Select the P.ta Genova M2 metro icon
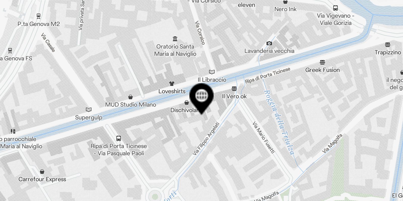The width and height of the screenshot is (403, 201). click(x=39, y=16)
